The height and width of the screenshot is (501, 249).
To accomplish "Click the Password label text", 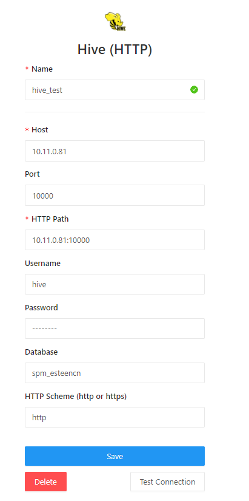I will [41, 307].
